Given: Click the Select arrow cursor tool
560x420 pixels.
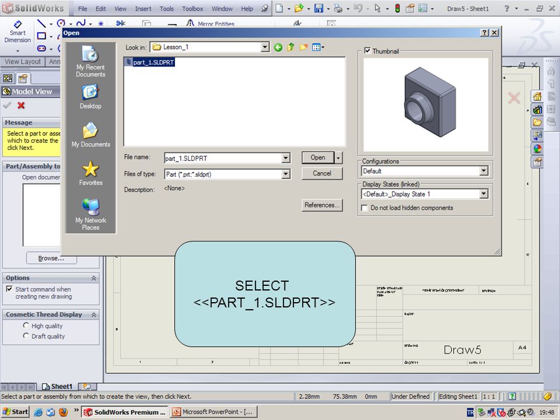Looking at the screenshot, I should (377, 8).
